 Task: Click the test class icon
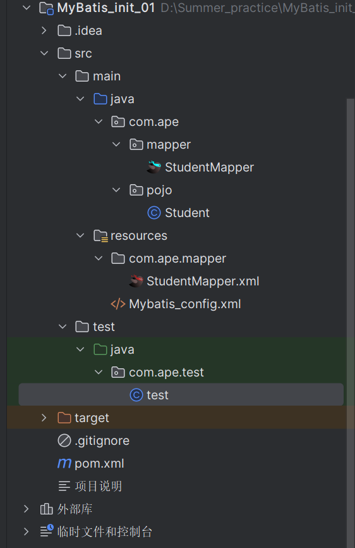point(136,395)
